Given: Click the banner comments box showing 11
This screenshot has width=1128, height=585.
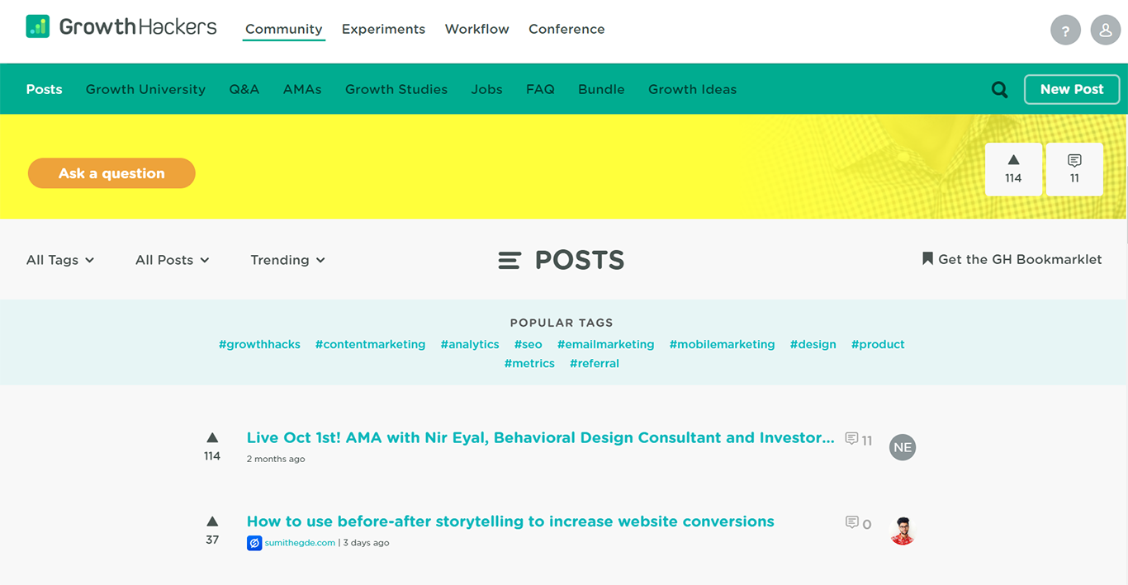Looking at the screenshot, I should [1074, 169].
